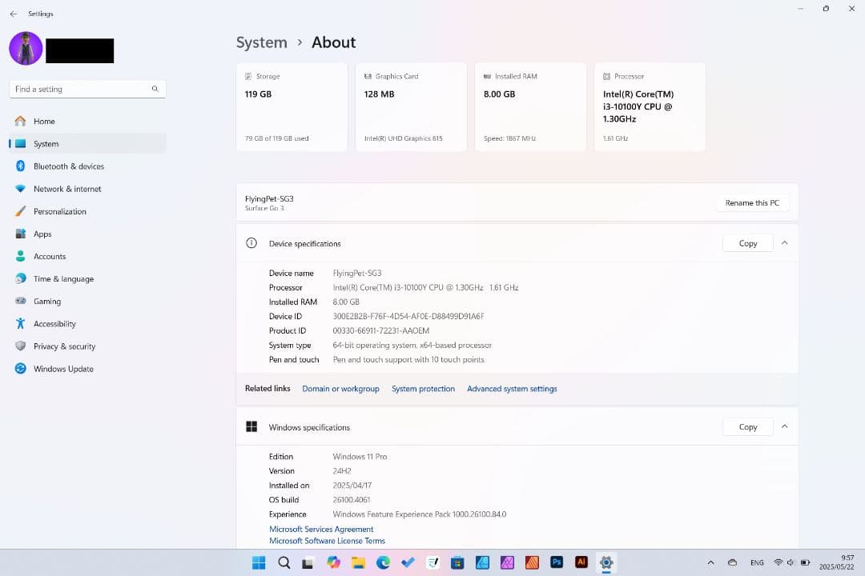The image size is (865, 576).
Task: Open the Advanced system settings link
Action: click(512, 389)
